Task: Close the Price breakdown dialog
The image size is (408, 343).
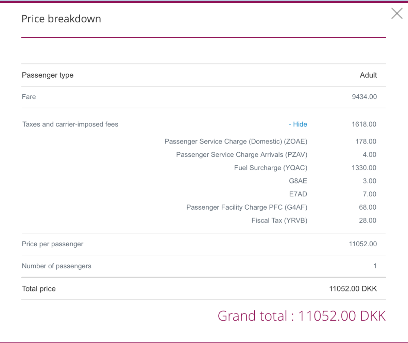Action: tap(397, 14)
